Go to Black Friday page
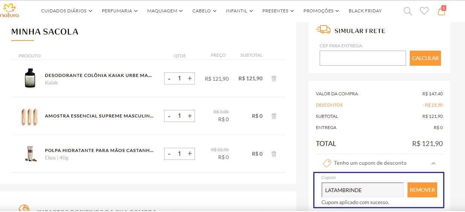This screenshot has height=212, width=465. pos(365,11)
